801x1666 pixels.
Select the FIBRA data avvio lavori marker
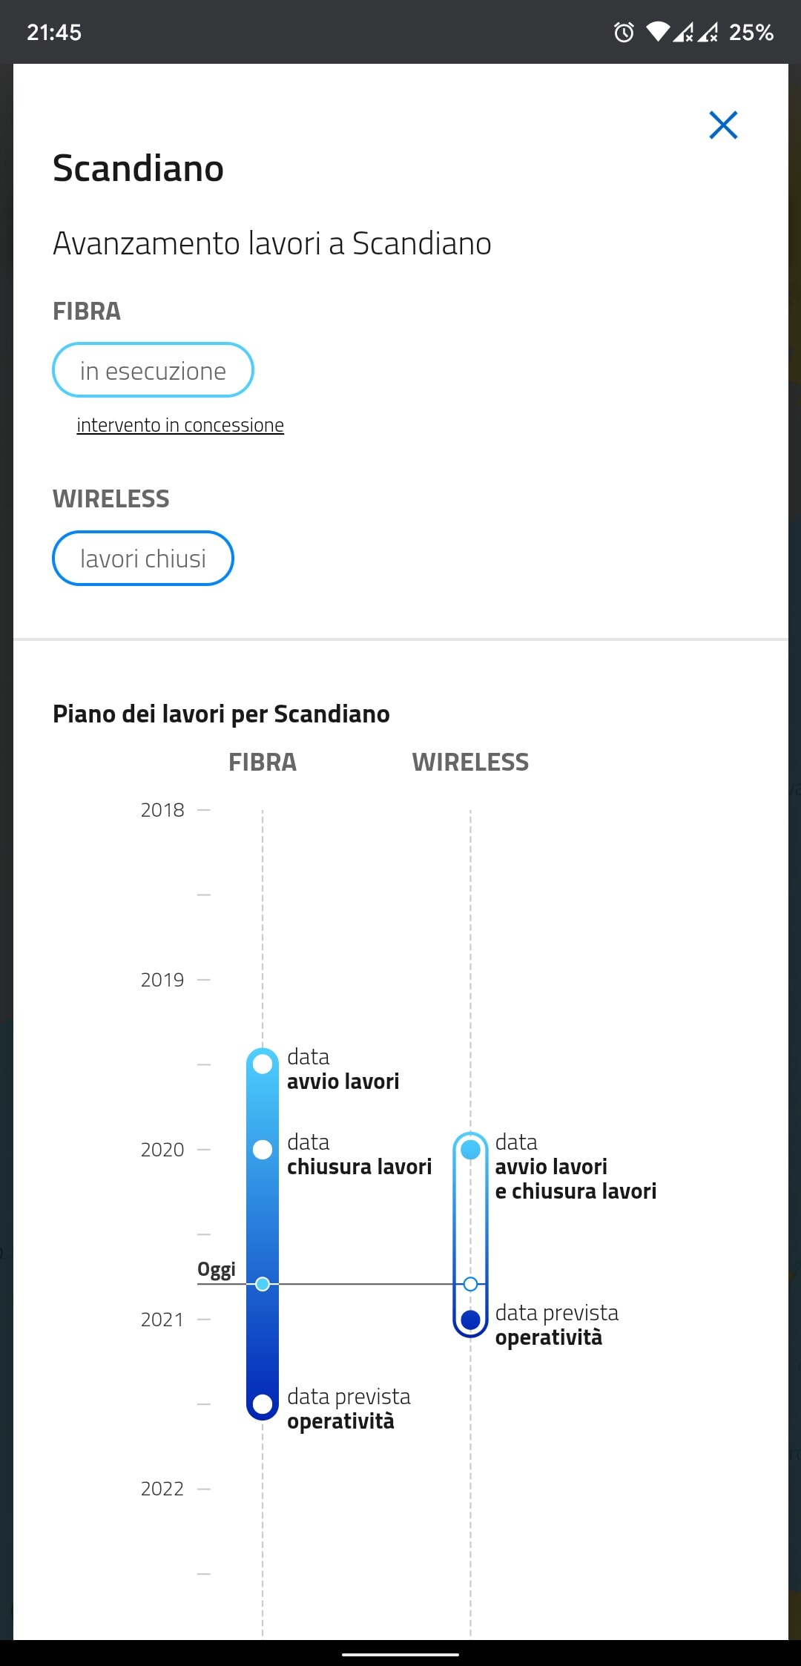coord(263,1064)
